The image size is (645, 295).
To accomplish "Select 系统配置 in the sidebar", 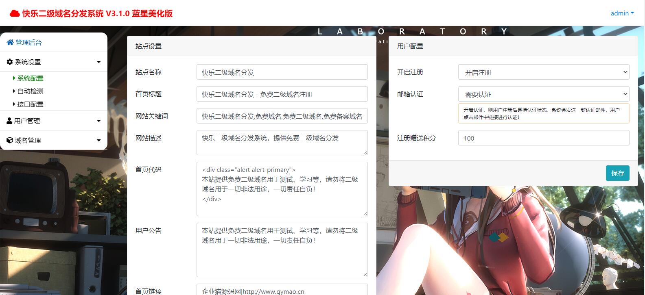I will (x=30, y=78).
